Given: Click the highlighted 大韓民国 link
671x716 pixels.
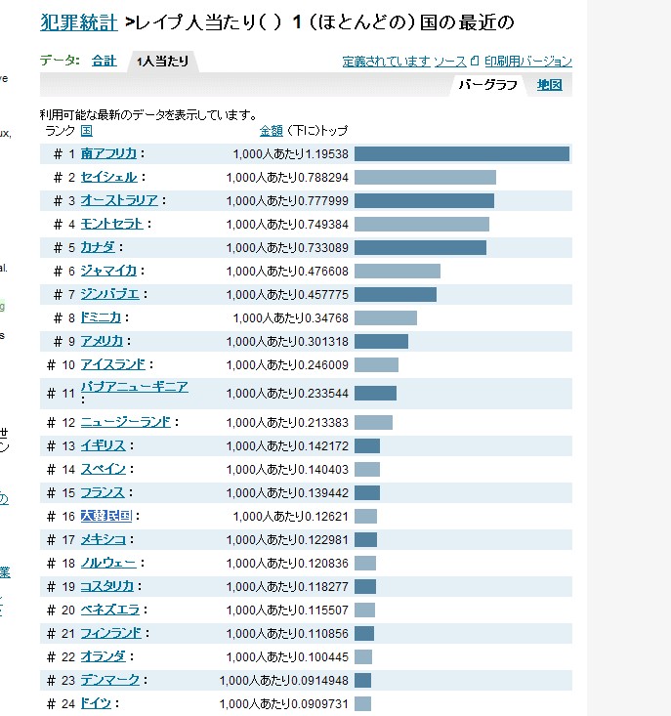Looking at the screenshot, I should 105,516.
